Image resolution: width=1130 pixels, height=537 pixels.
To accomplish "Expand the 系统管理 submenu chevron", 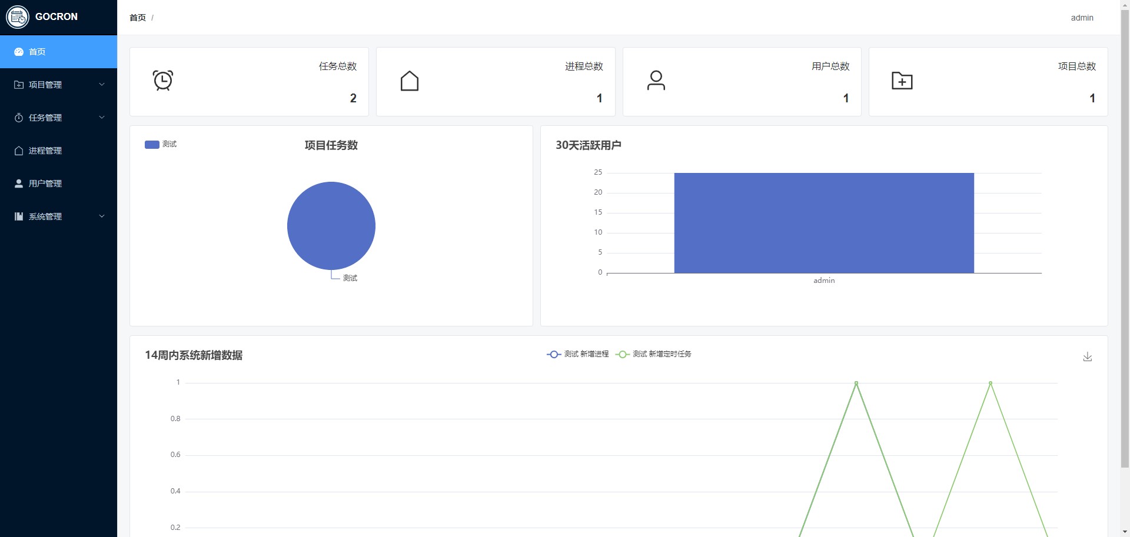I will click(x=102, y=216).
